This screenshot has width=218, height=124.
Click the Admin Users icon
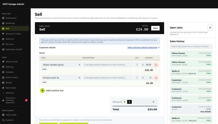(3, 77)
